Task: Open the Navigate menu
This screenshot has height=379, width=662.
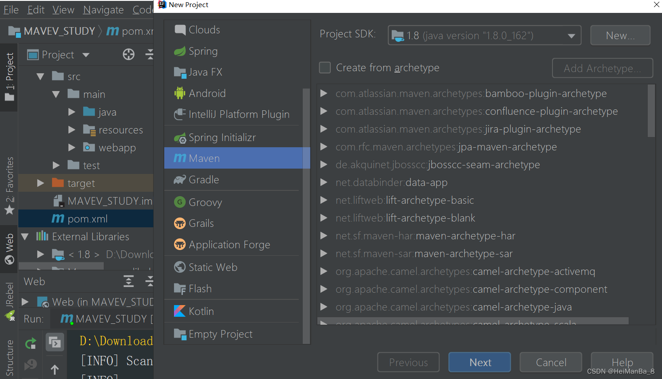Action: [x=104, y=10]
